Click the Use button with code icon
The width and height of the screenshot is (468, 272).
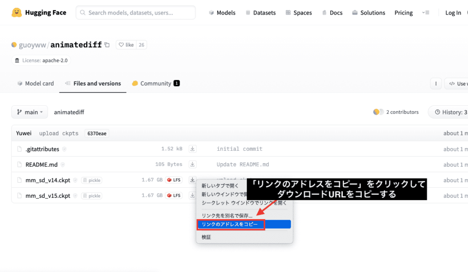coord(457,84)
